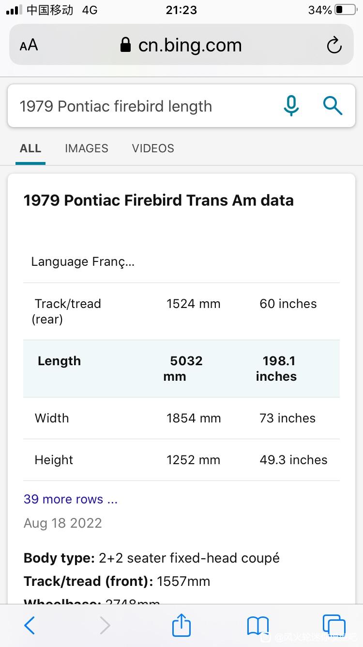The height and width of the screenshot is (647, 363).
Task: Tap the Safari forward arrow
Action: coord(105,625)
